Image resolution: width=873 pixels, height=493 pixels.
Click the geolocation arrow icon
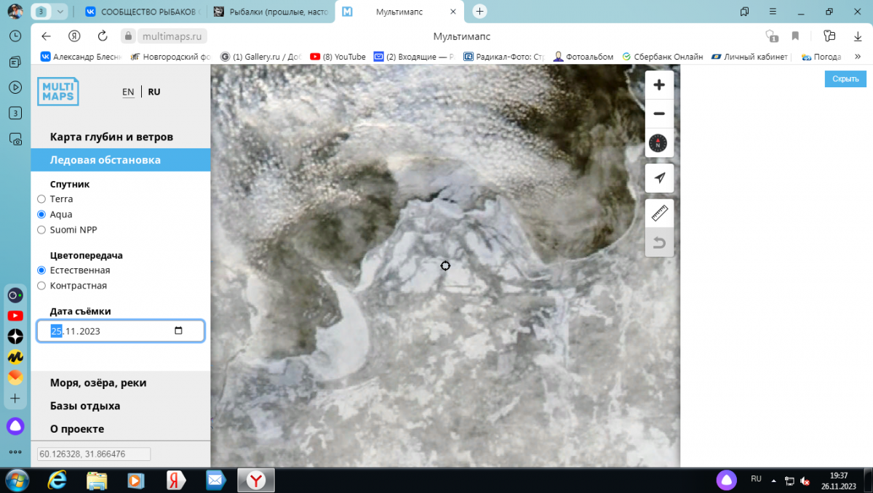(x=659, y=178)
